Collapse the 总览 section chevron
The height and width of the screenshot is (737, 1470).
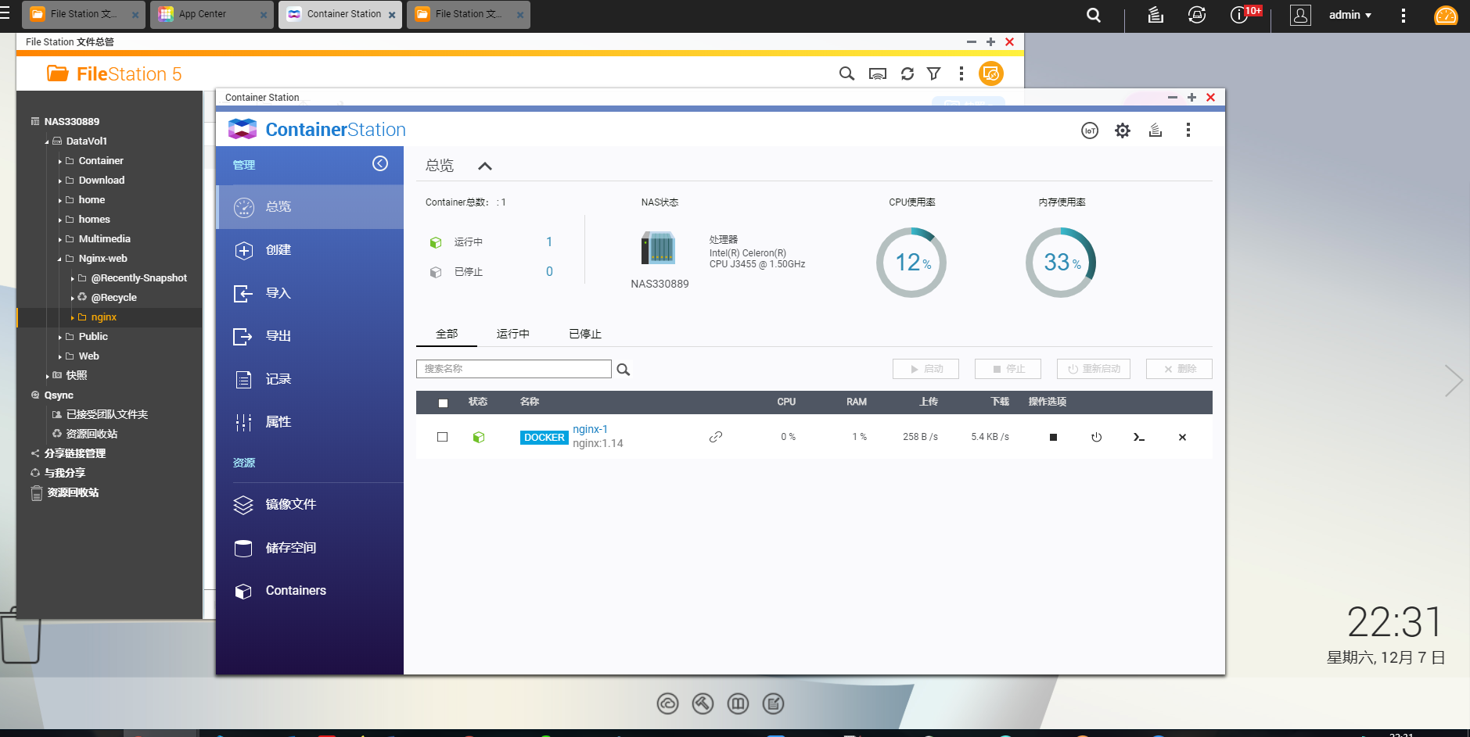pyautogui.click(x=484, y=166)
